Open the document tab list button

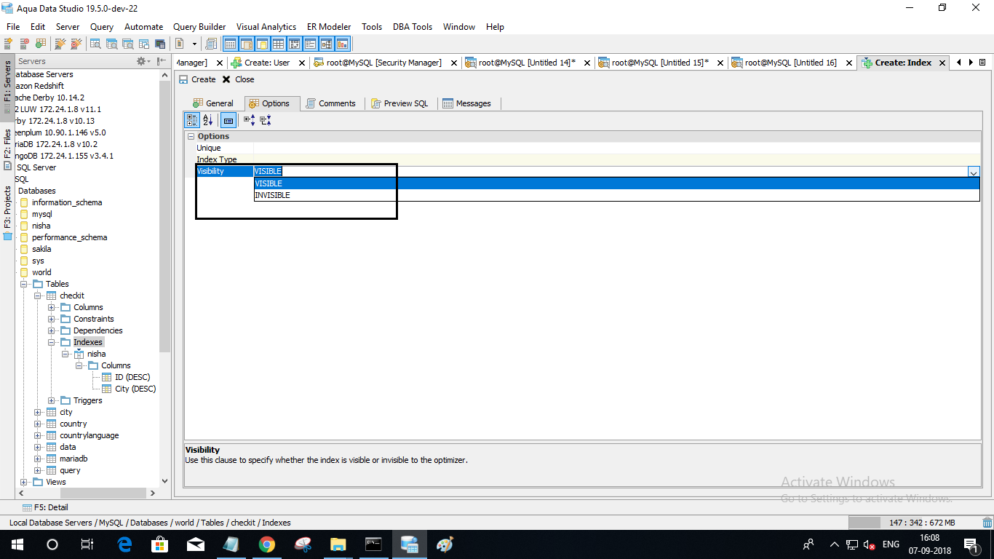click(982, 63)
